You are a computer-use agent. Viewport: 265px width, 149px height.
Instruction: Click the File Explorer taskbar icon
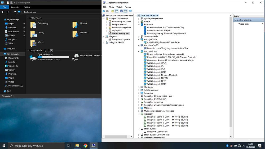pos(77,146)
